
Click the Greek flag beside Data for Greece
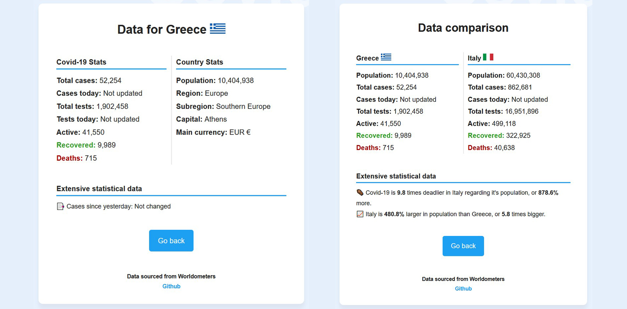click(x=218, y=29)
